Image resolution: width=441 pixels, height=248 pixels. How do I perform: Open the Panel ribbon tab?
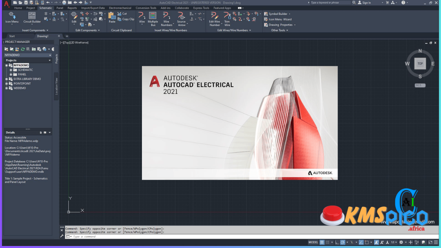(60, 8)
